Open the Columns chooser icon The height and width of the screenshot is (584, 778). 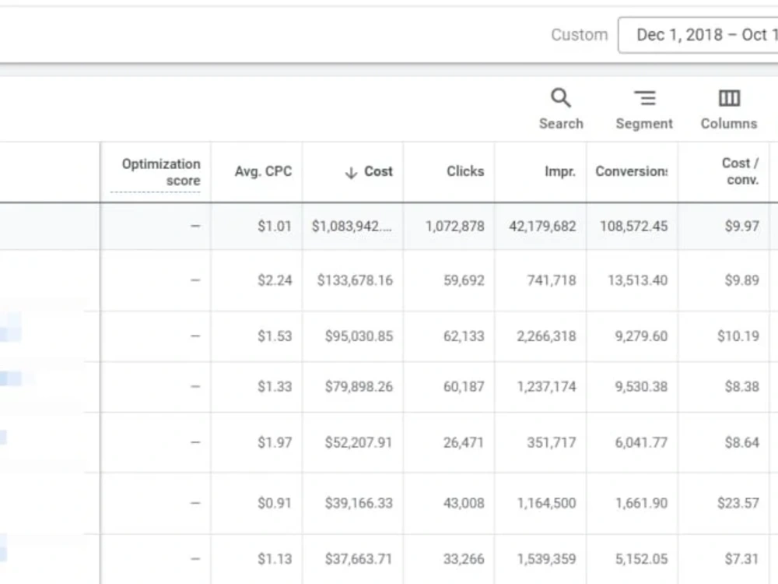(729, 98)
